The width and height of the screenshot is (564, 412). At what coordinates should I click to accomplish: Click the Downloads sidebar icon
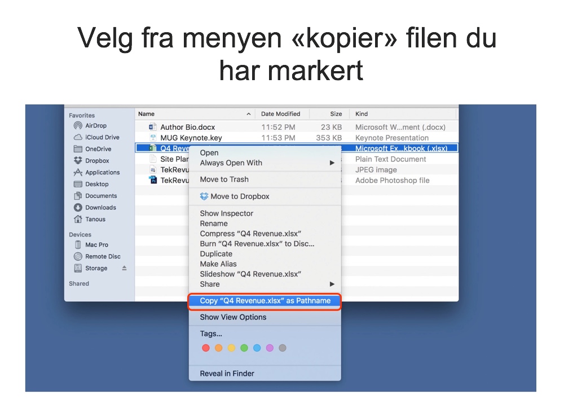(78, 208)
